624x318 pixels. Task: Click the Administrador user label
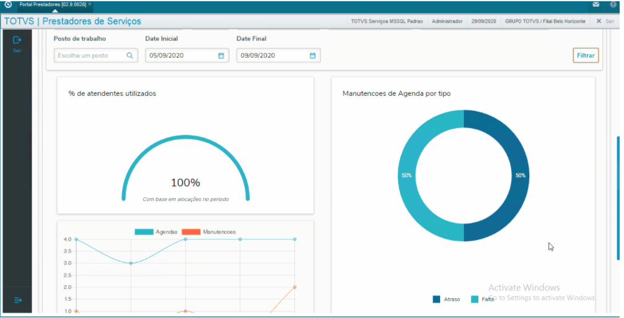[x=447, y=22]
